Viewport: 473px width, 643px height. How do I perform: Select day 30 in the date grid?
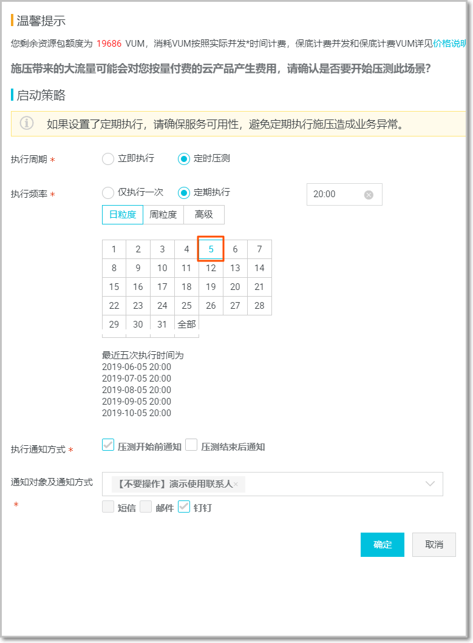click(x=138, y=325)
